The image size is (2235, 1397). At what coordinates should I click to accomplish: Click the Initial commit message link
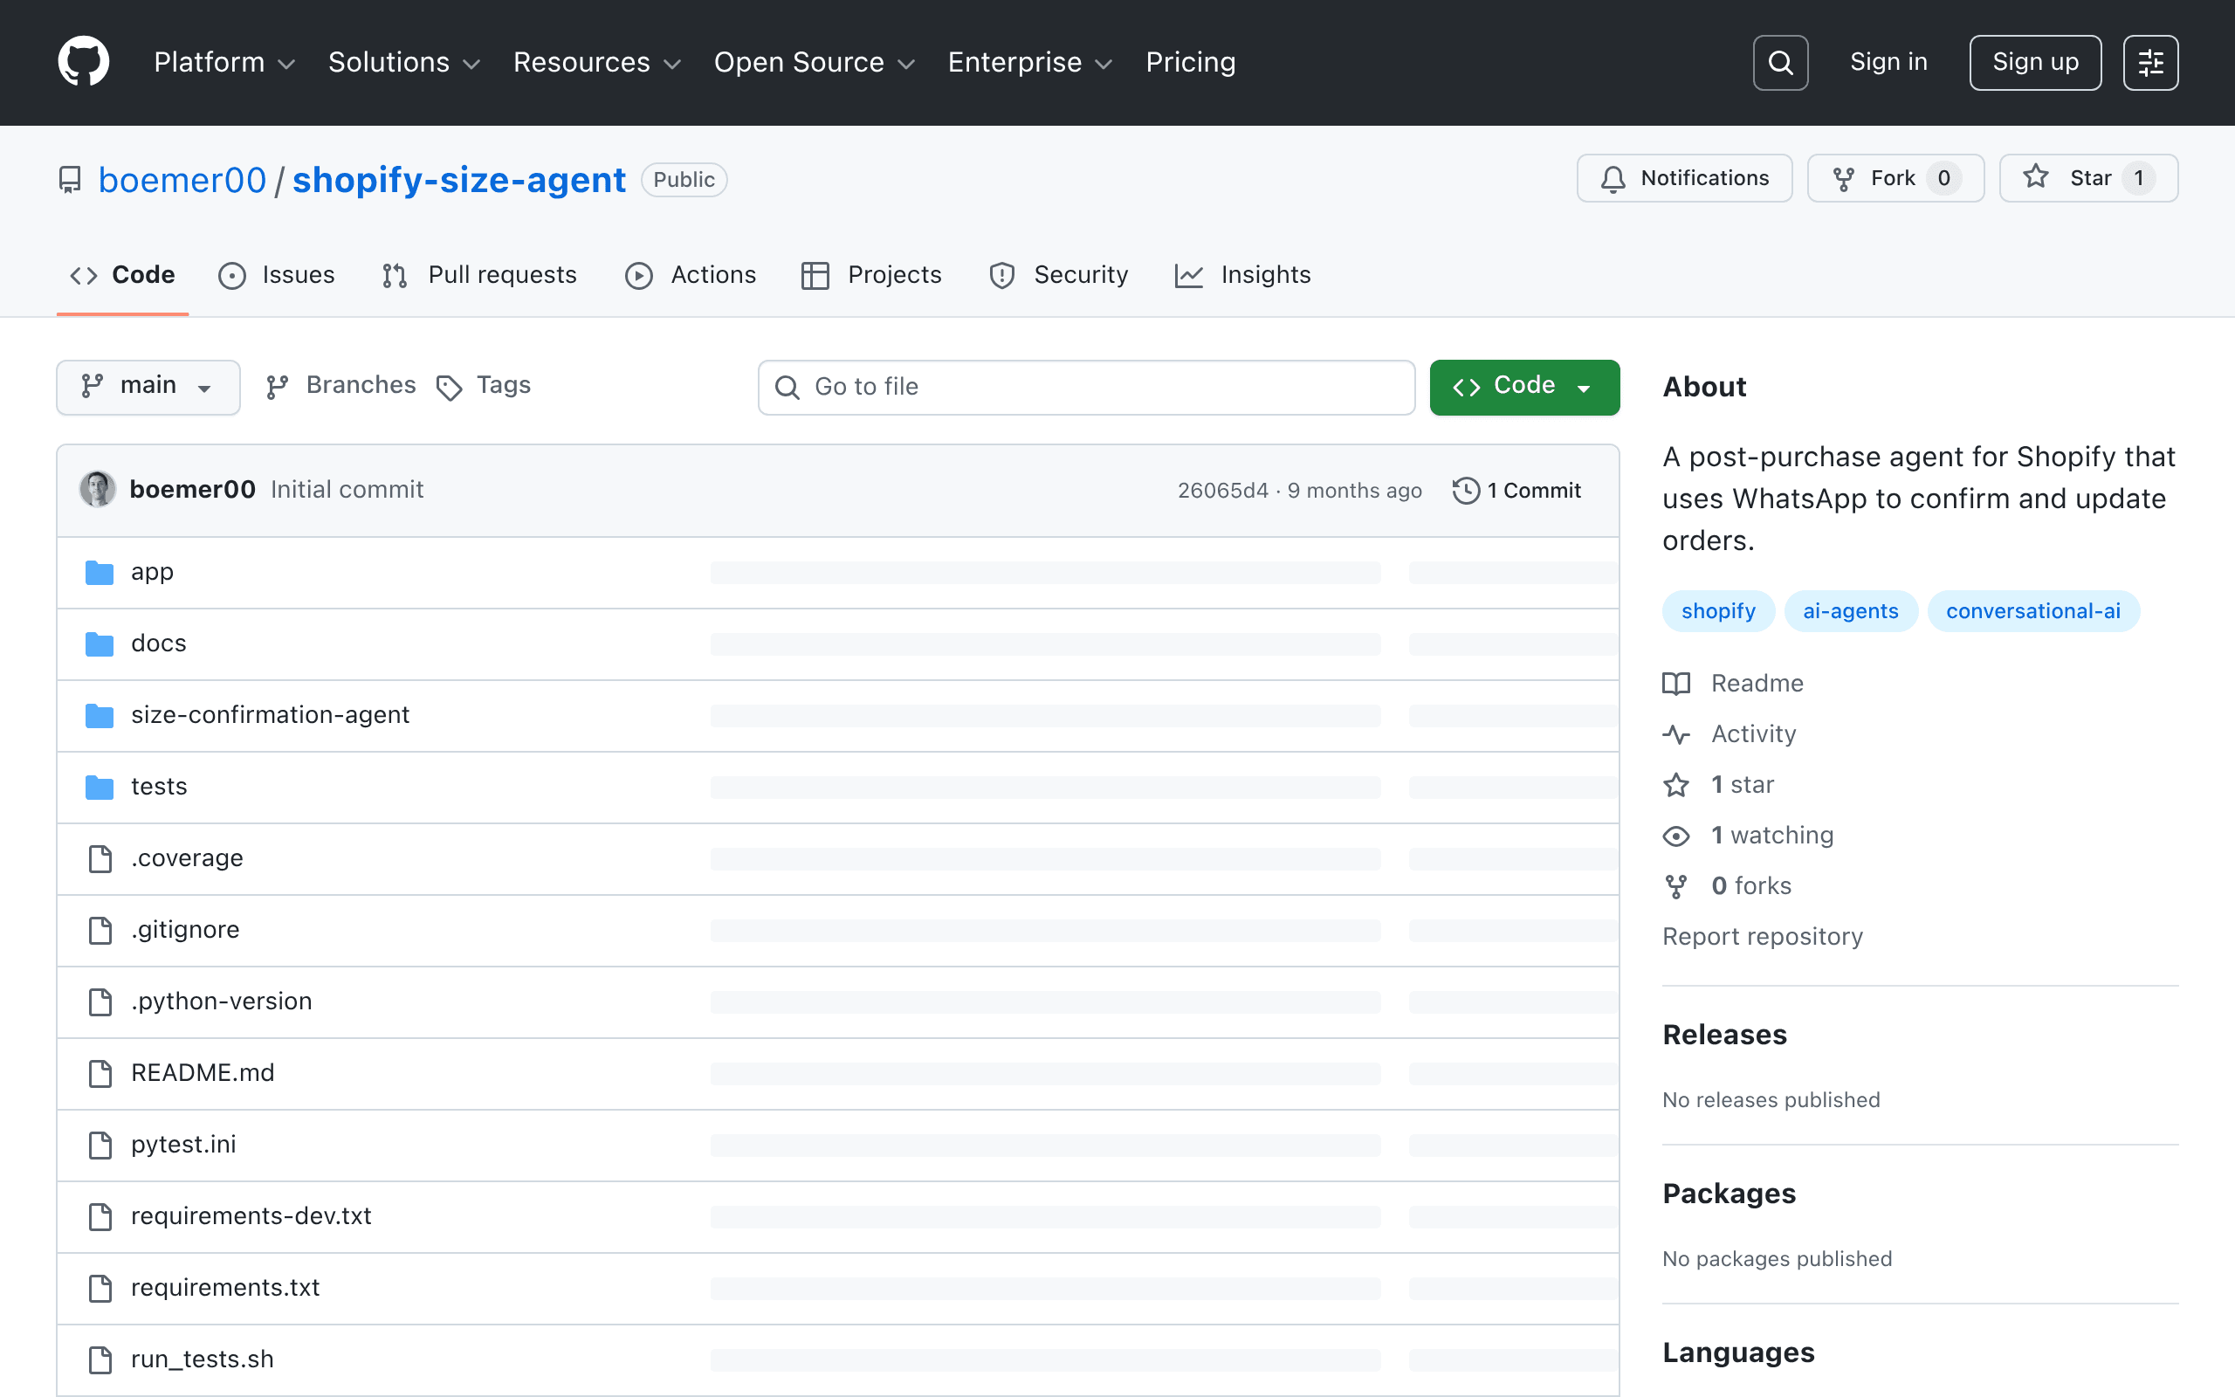347,490
